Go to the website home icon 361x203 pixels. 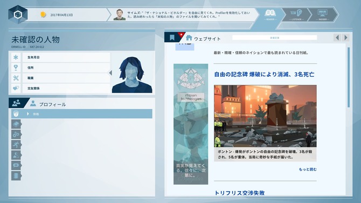[189, 38]
